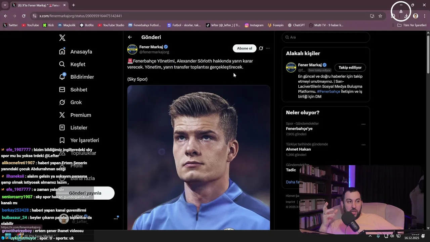The width and height of the screenshot is (430, 242).
Task: Click Gönderi yayınla post button
Action: pyautogui.click(x=85, y=193)
